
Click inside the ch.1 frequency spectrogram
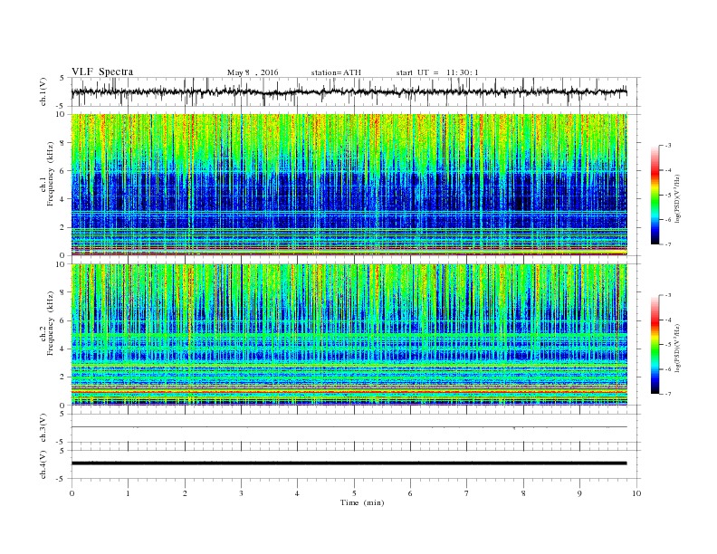[x=349, y=185]
